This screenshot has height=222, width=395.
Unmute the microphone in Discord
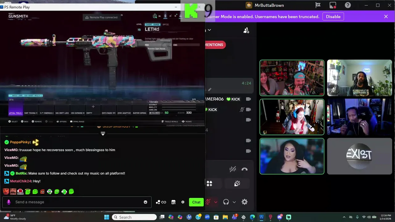[x=208, y=202]
